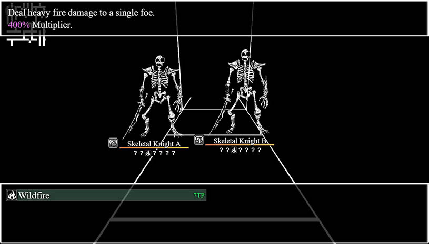Select the Wildfire skill entry
Screen dimensions: 429x244
[105, 196]
